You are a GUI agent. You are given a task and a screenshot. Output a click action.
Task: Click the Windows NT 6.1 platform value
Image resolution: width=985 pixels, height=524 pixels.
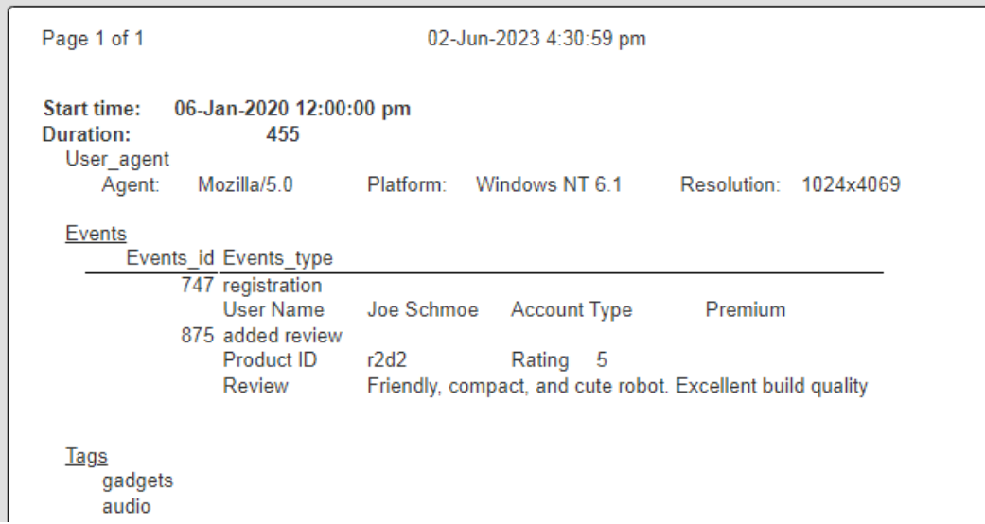[549, 183]
